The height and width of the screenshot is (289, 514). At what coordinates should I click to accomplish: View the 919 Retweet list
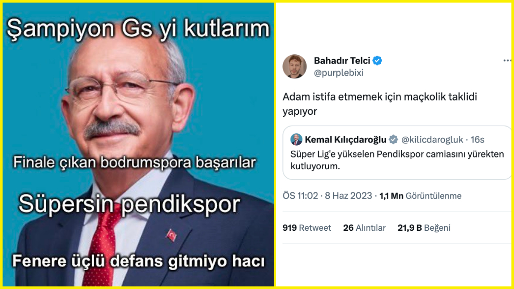pos(307,228)
